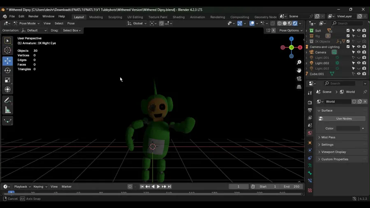Switch to solid viewport shading
The width and height of the screenshot is (370, 208).
[284, 23]
